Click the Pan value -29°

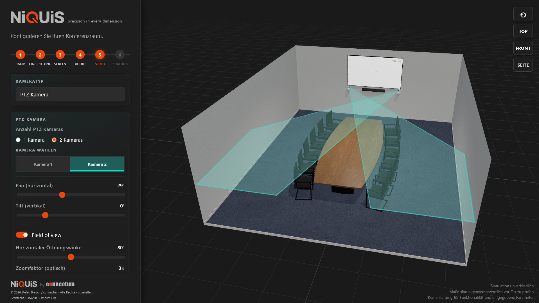click(120, 186)
